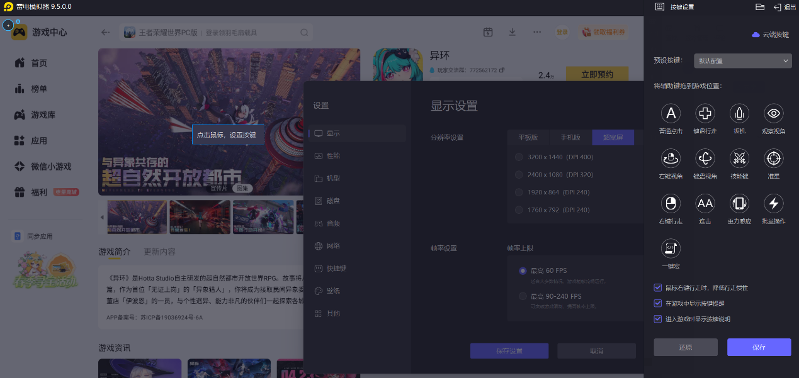Viewport: 799px width, 378px height.
Task: Select the 最高 90-240 FPS frame rate option
Action: click(x=523, y=296)
